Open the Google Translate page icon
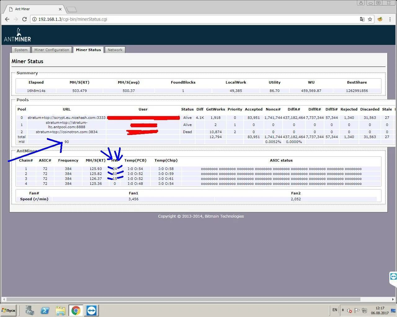The height and width of the screenshot is (317, 397). tap(362, 19)
